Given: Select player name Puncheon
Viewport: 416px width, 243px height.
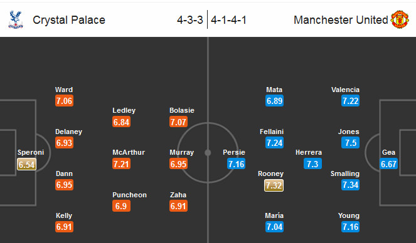Looking at the screenshot, I should (x=129, y=195).
